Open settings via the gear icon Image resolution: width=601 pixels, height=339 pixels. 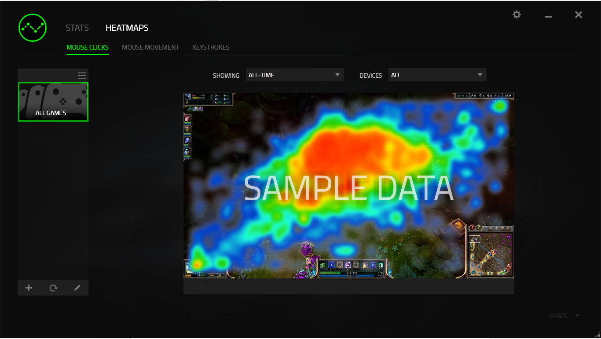click(x=517, y=14)
